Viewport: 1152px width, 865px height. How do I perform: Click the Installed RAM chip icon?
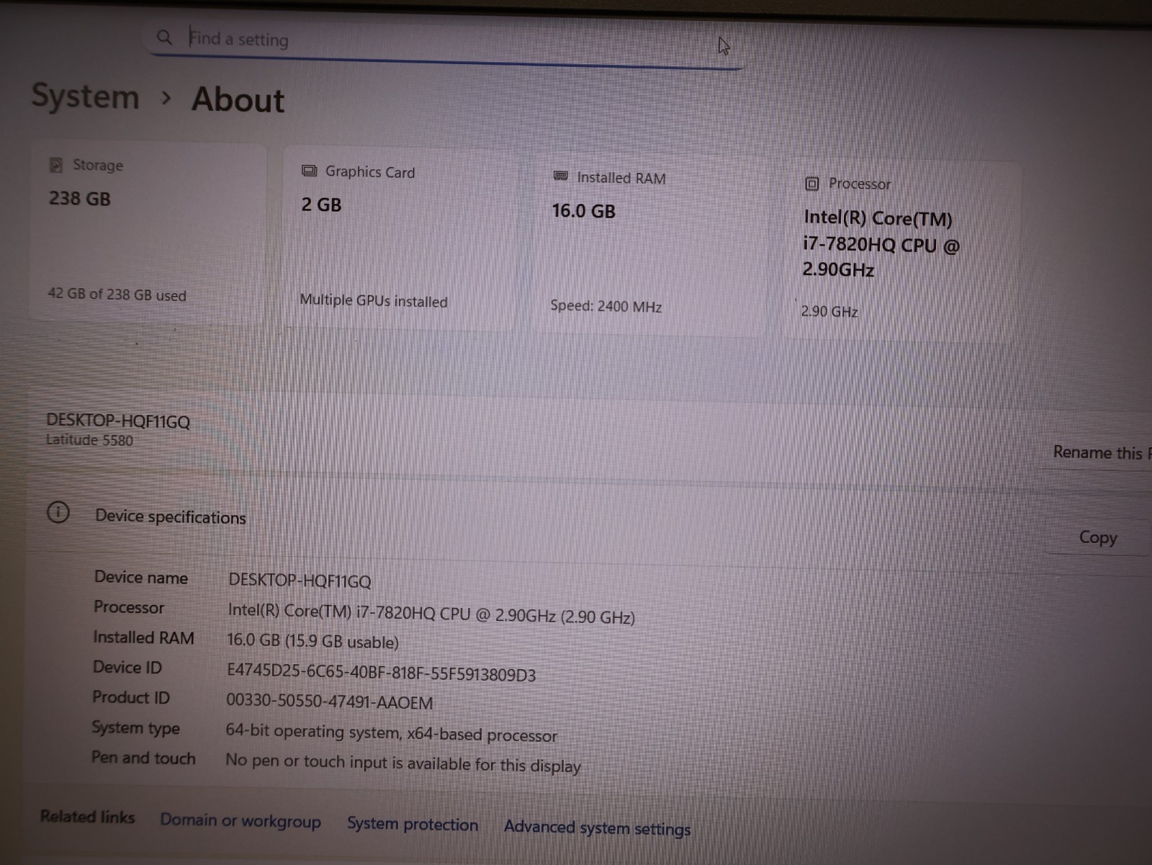tap(560, 176)
